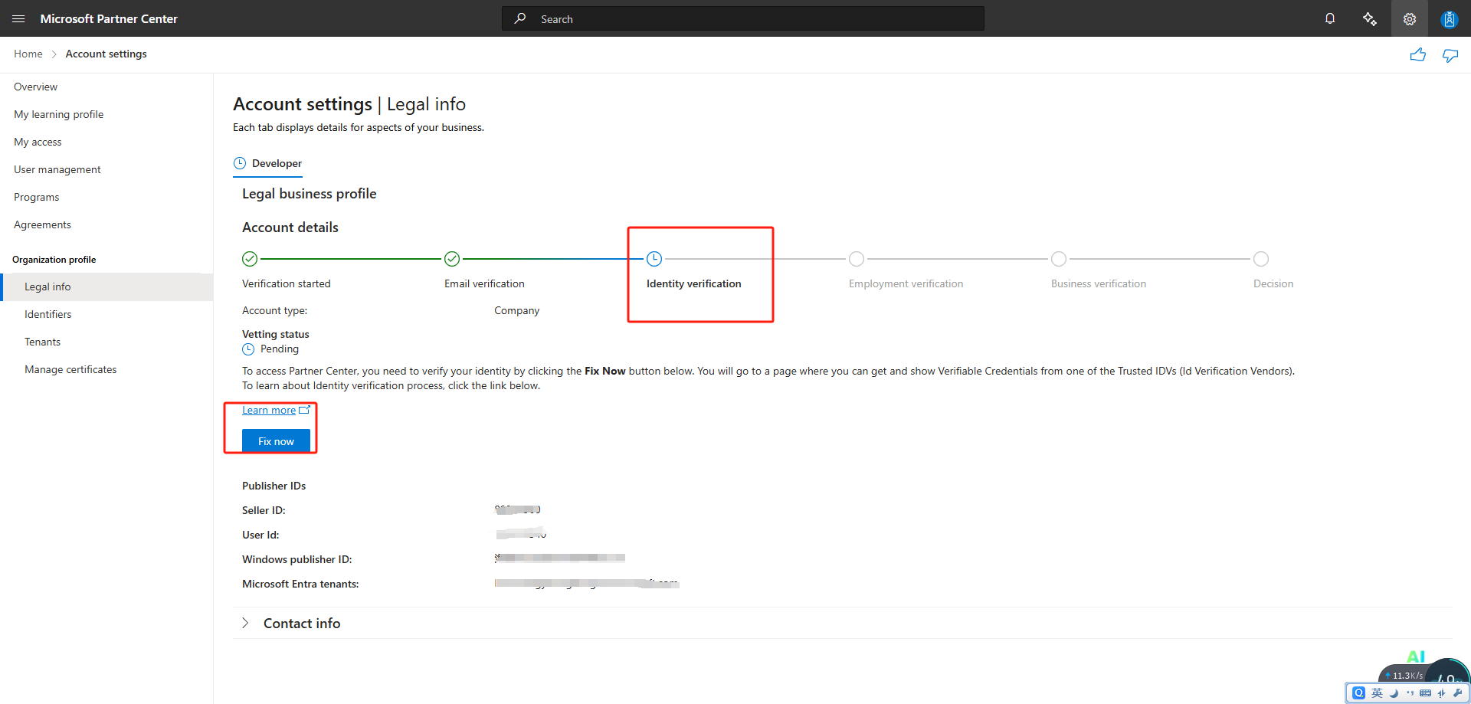Toggle the input method 英 language indicator

click(x=1377, y=693)
